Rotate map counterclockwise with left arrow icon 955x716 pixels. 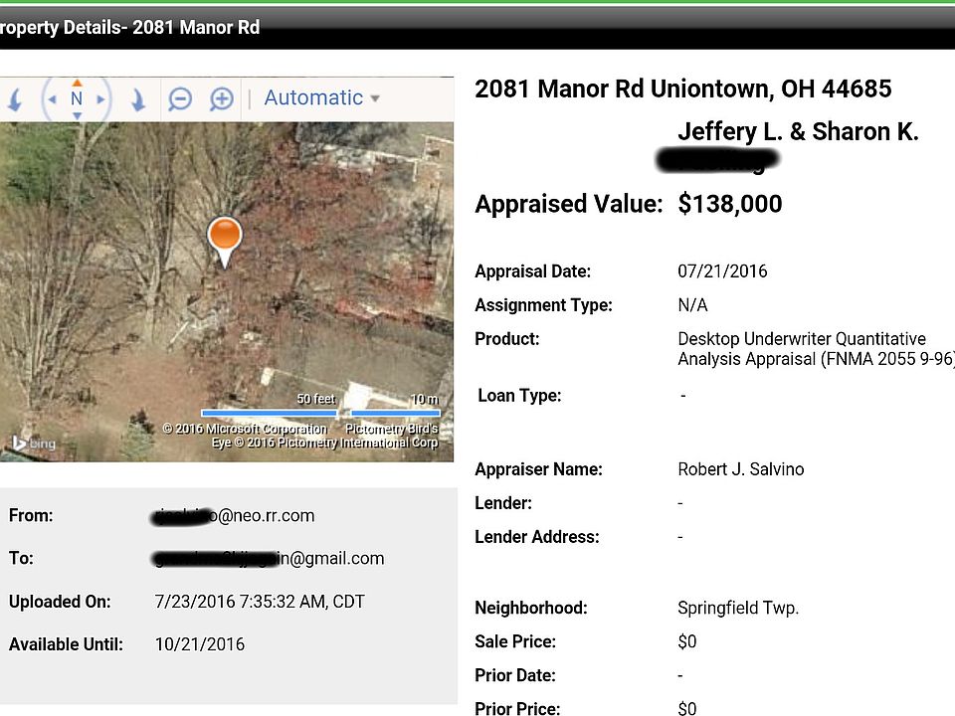point(15,99)
